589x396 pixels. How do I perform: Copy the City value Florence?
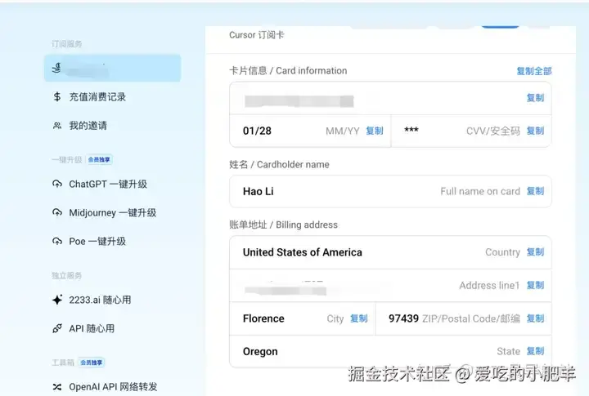[x=359, y=318]
